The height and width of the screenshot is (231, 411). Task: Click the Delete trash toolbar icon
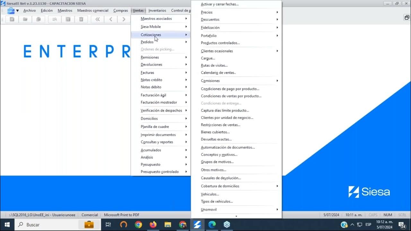(x=81, y=19)
